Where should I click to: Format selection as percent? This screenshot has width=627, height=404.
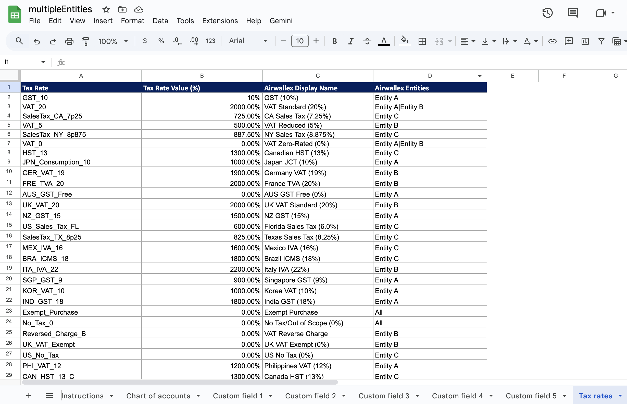click(x=161, y=41)
